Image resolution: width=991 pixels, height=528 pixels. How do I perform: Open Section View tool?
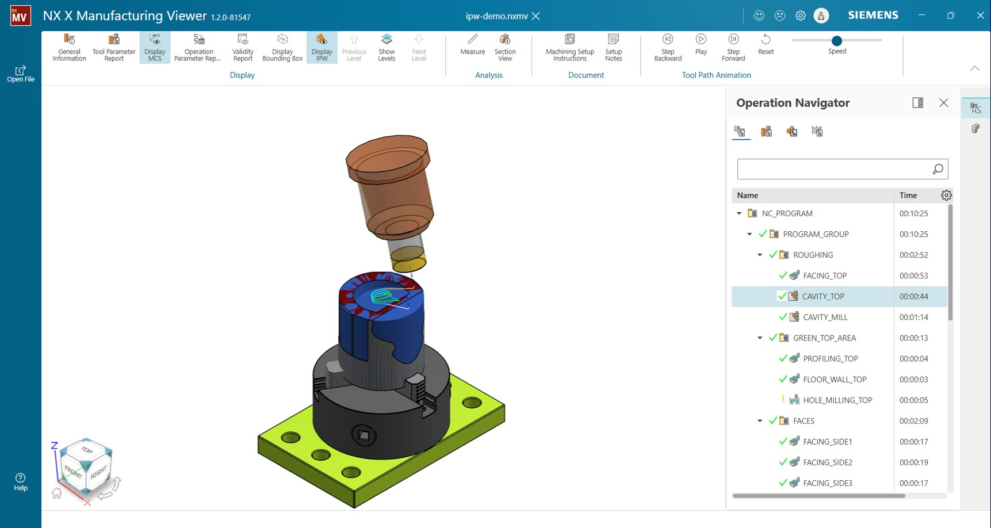pos(505,47)
